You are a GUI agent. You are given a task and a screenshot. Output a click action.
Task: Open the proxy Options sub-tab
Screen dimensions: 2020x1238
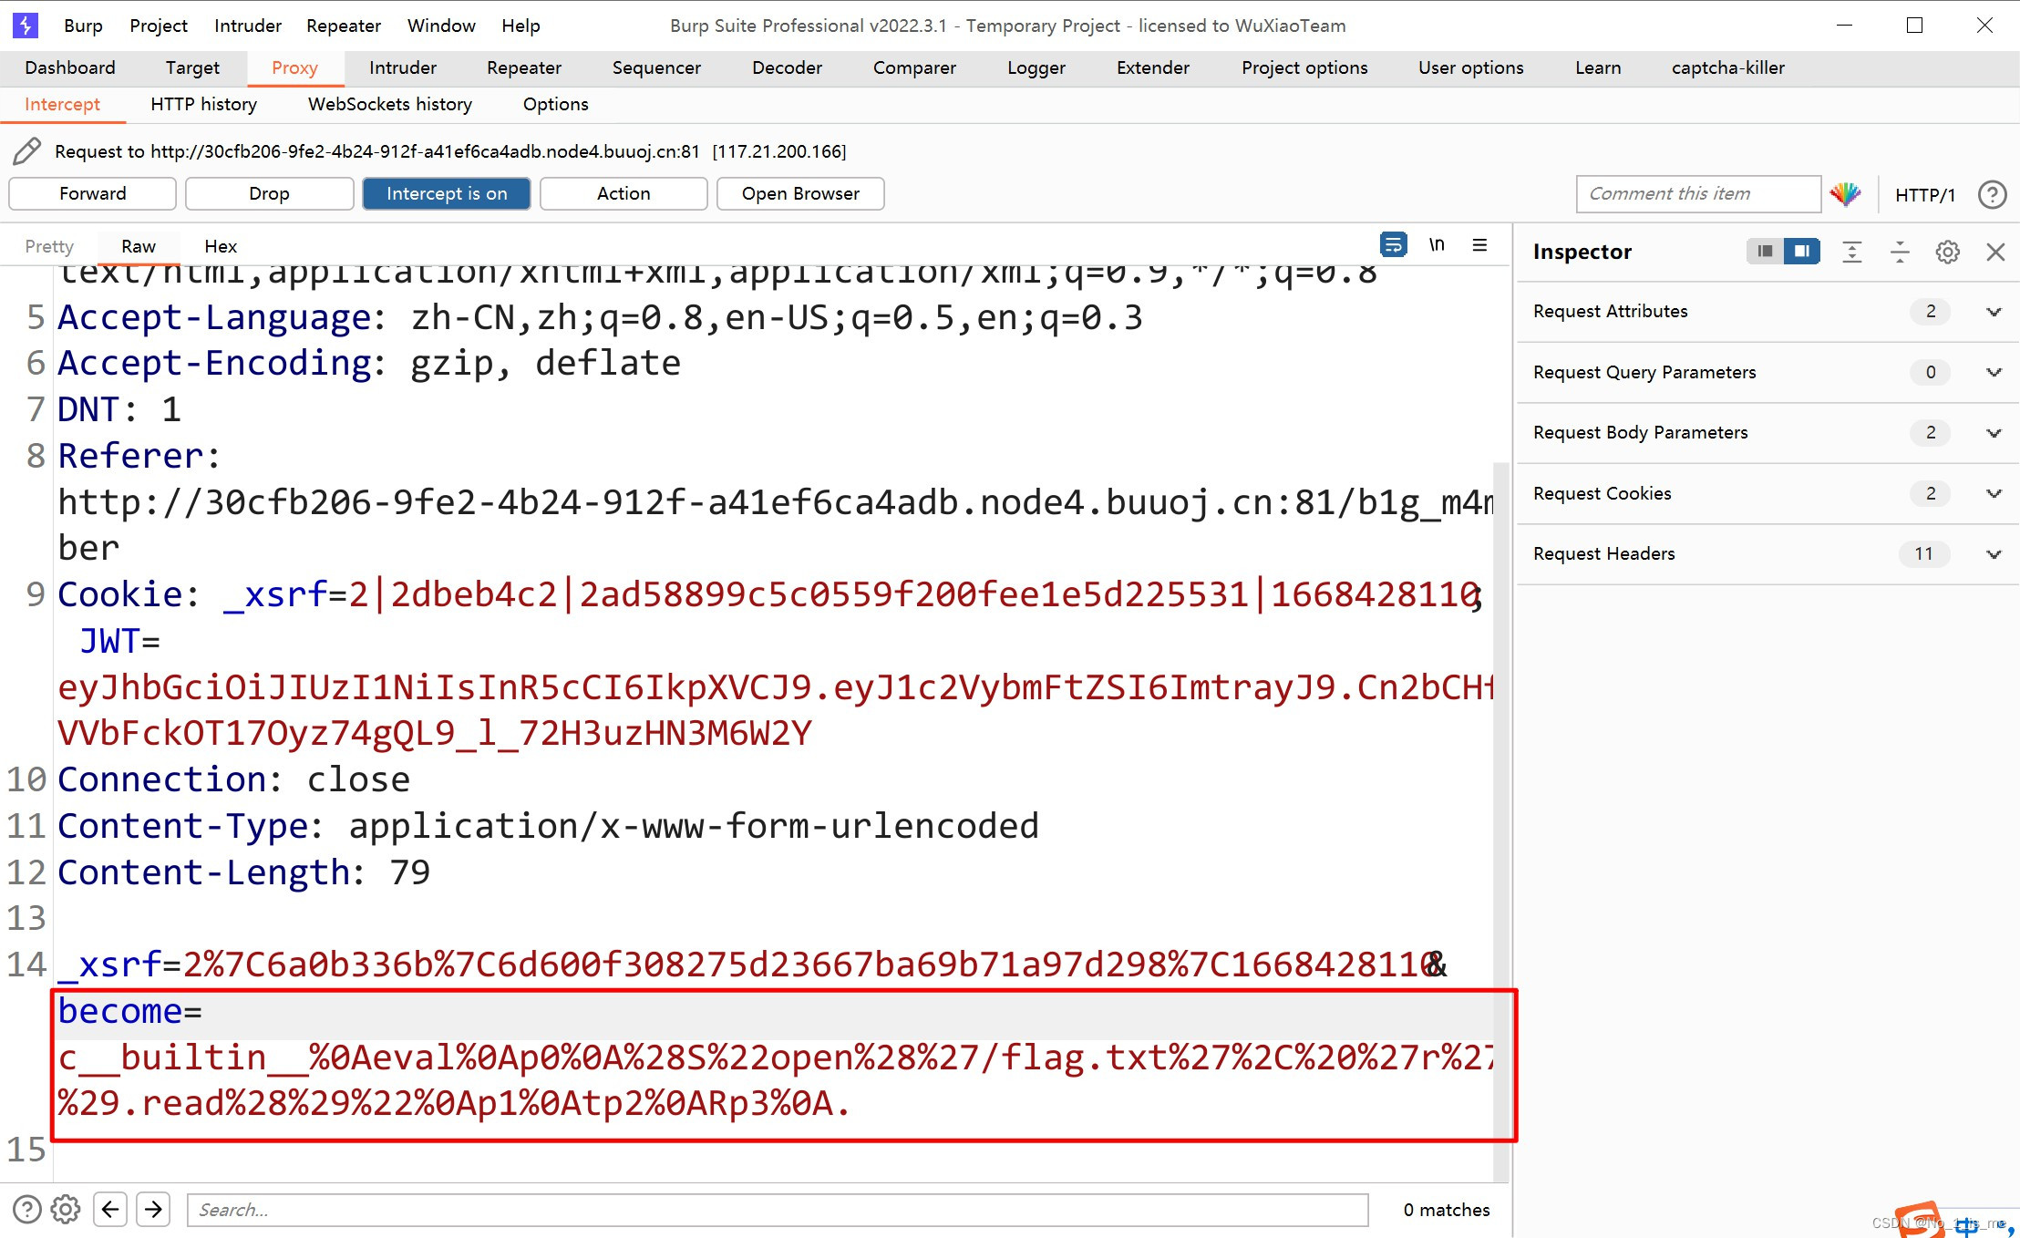(x=555, y=104)
